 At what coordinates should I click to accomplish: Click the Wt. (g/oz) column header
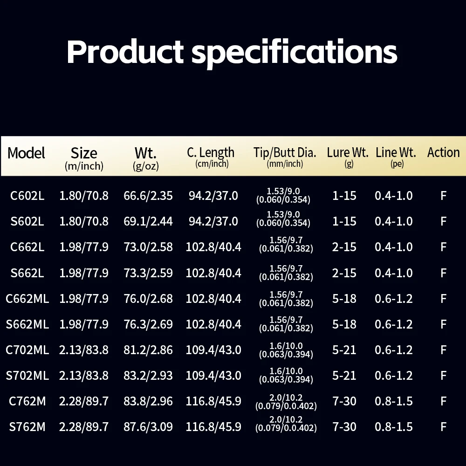coord(145,159)
